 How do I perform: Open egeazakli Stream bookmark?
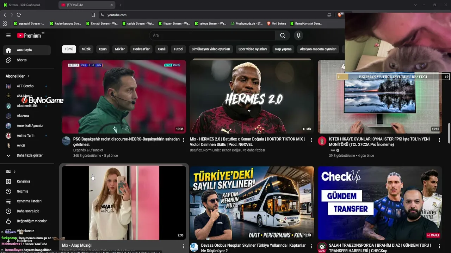(x=29, y=24)
